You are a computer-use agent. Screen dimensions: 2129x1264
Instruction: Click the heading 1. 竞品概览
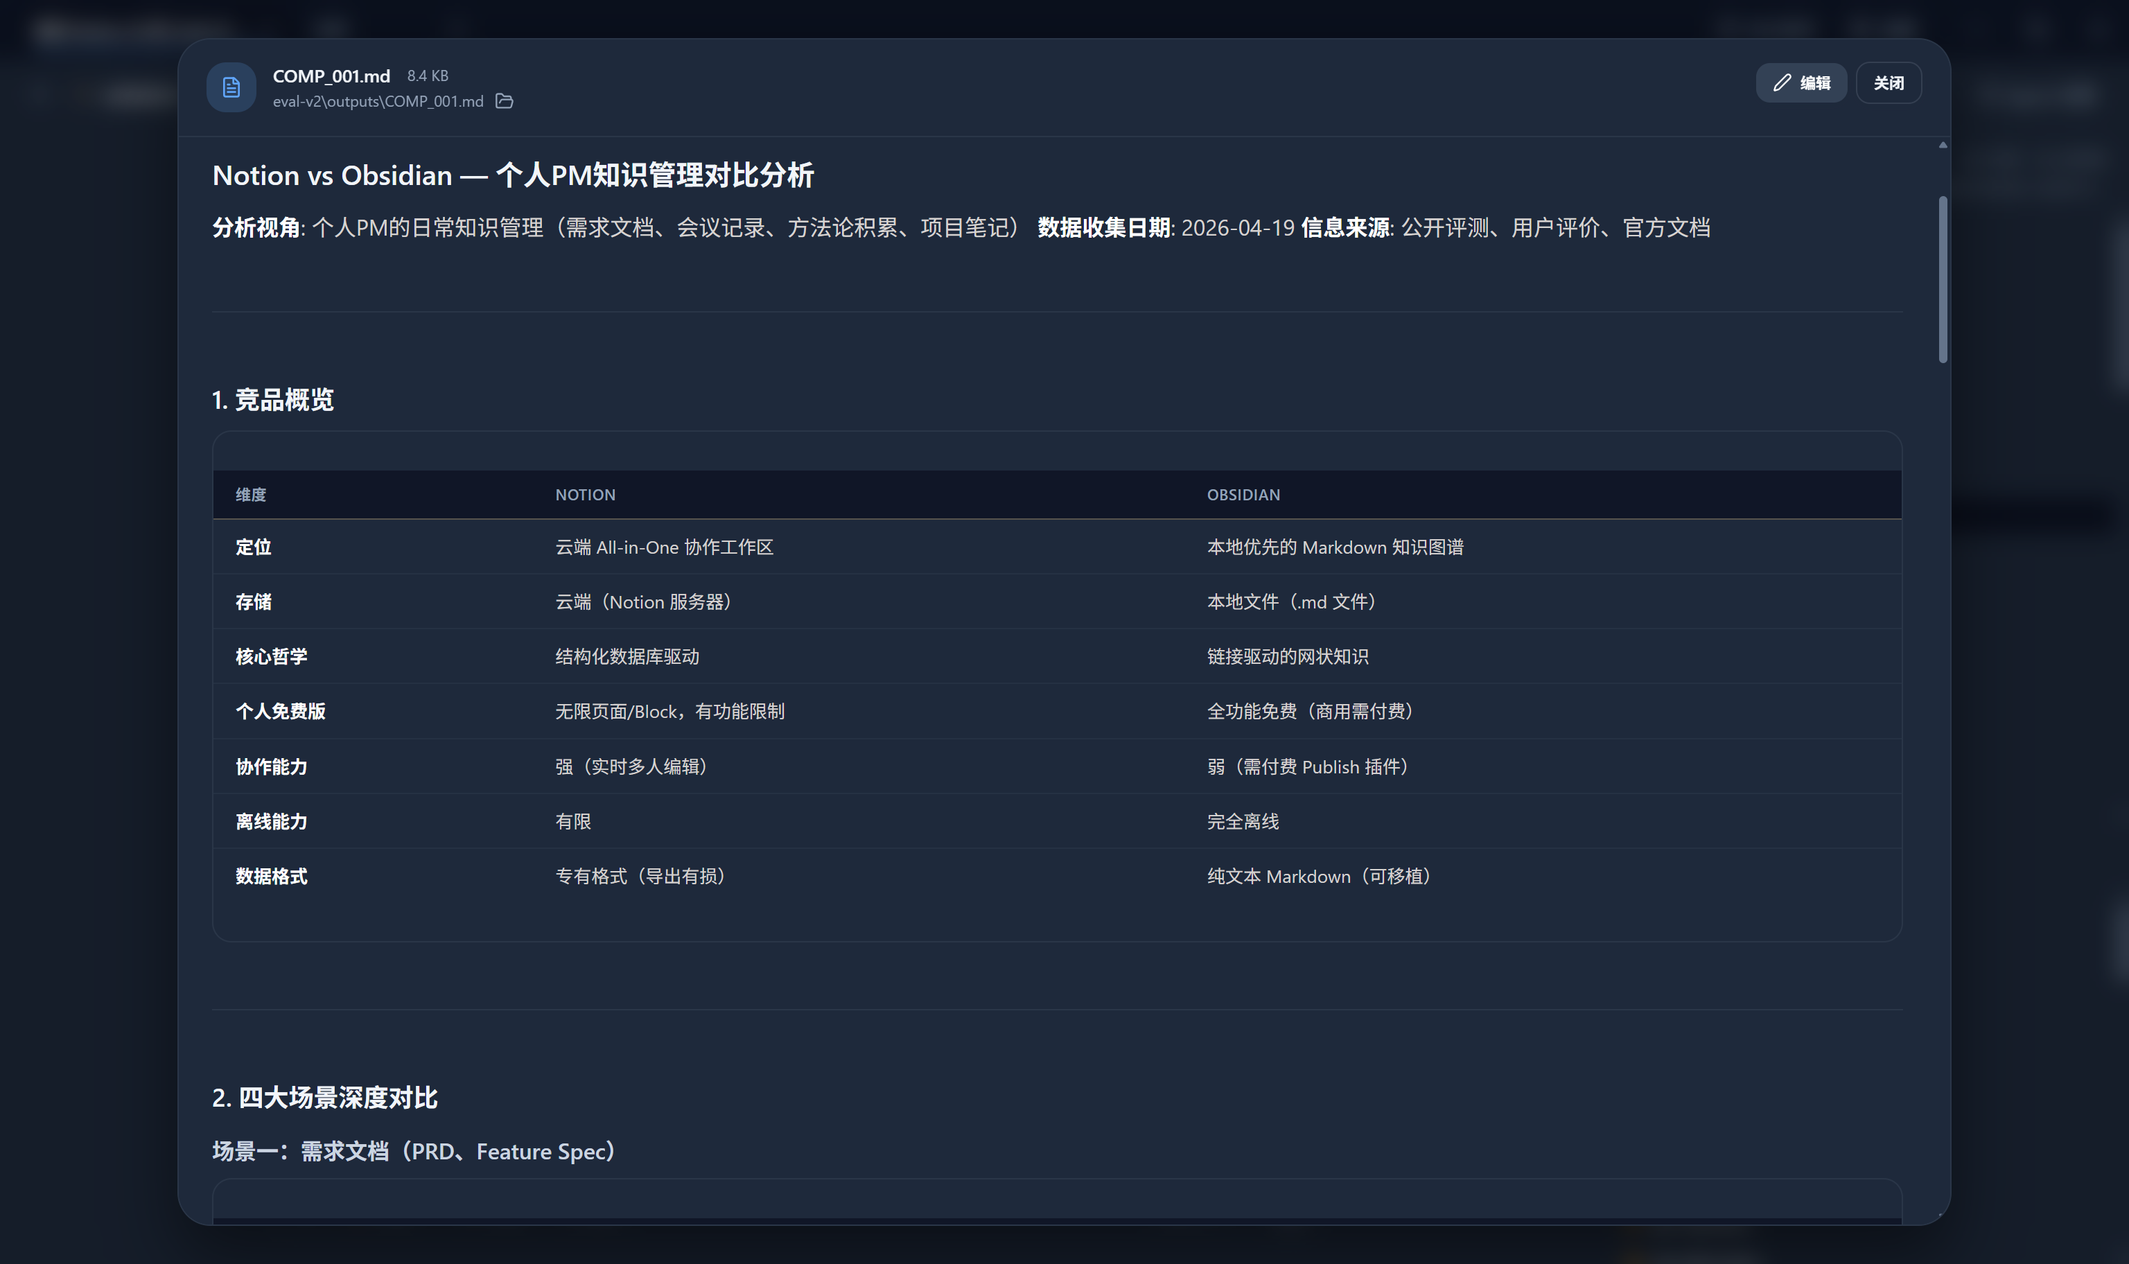click(273, 399)
